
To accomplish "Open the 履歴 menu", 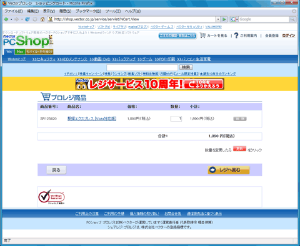I will [x=65, y=11].
